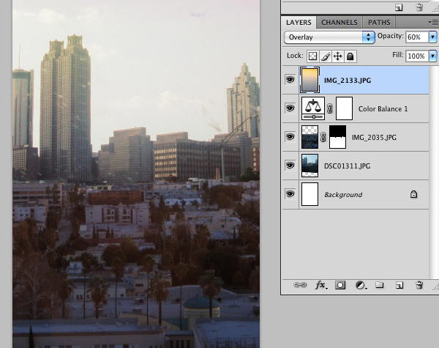439x348 pixels.
Task: Click the IMG_2035.JPG layer mask thumbnail
Action: point(337,137)
